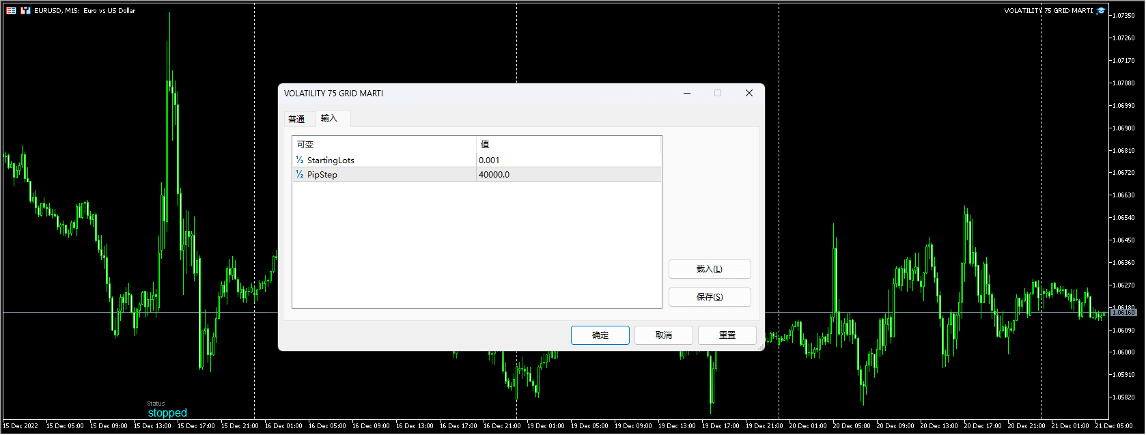Edit the StartingLots value 0.001
Image resolution: width=1146 pixels, height=435 pixels.
coord(569,160)
